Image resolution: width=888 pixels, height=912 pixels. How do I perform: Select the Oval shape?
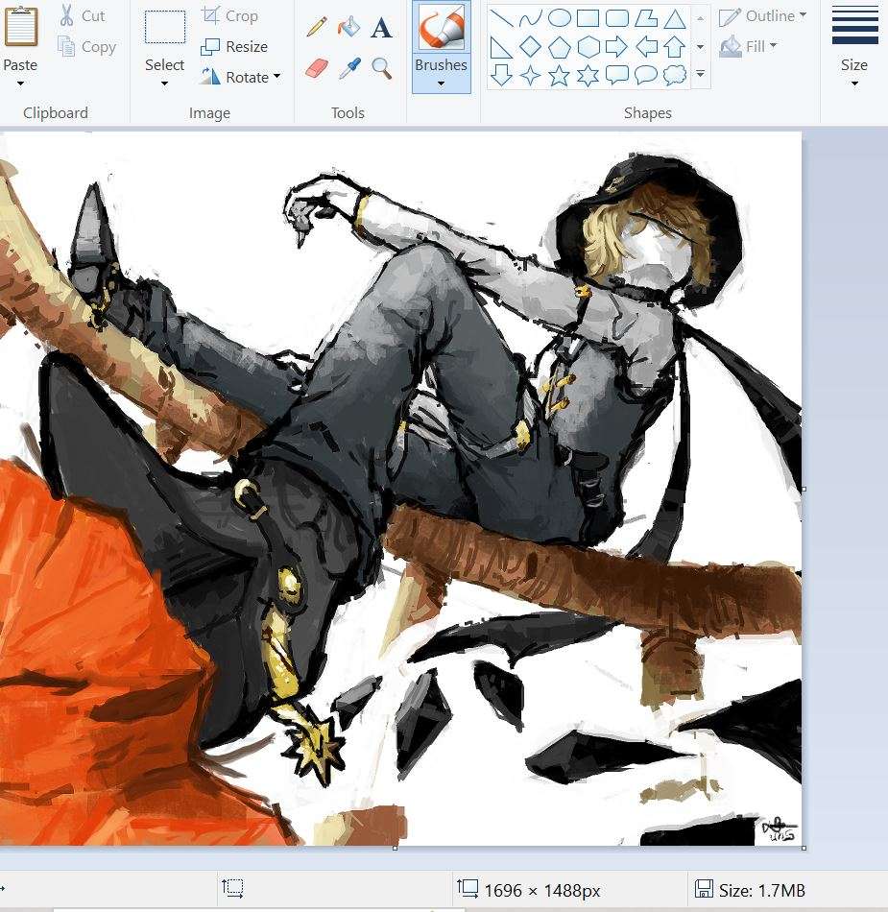[x=559, y=18]
